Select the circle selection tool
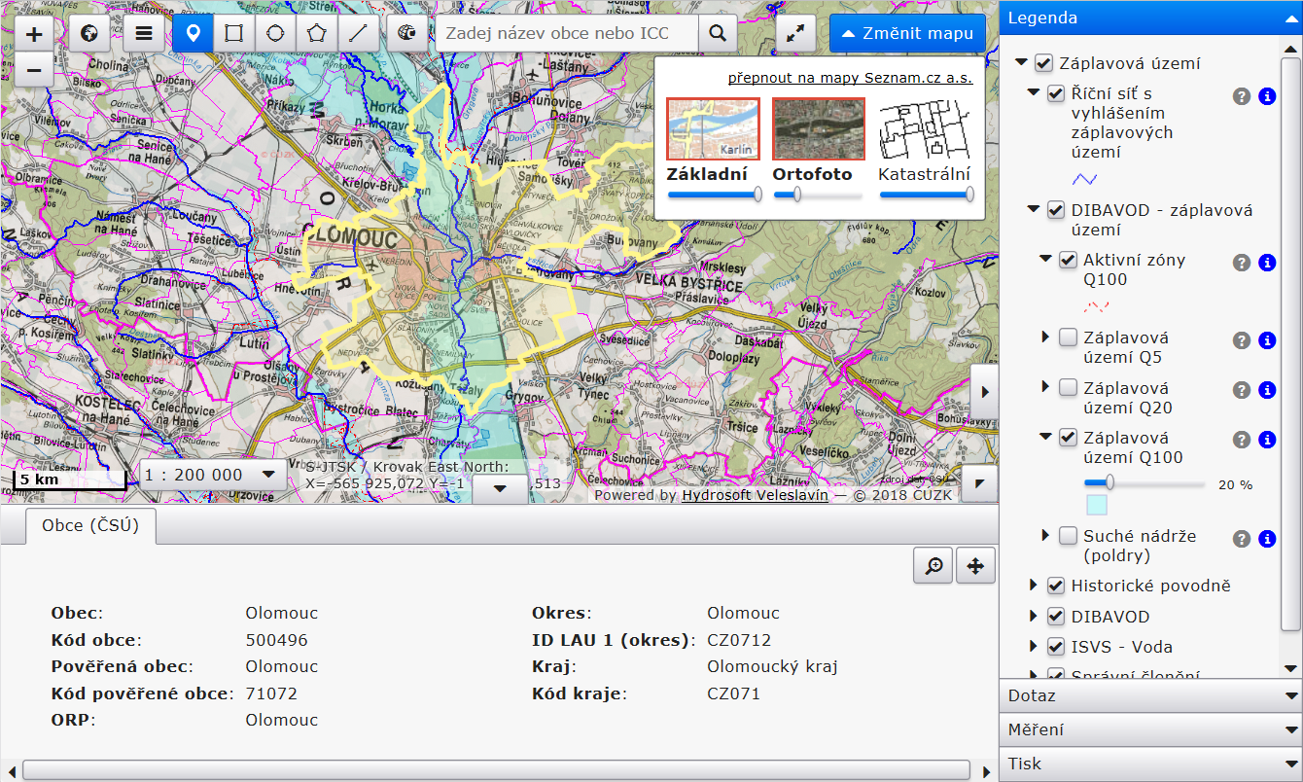 pyautogui.click(x=275, y=33)
